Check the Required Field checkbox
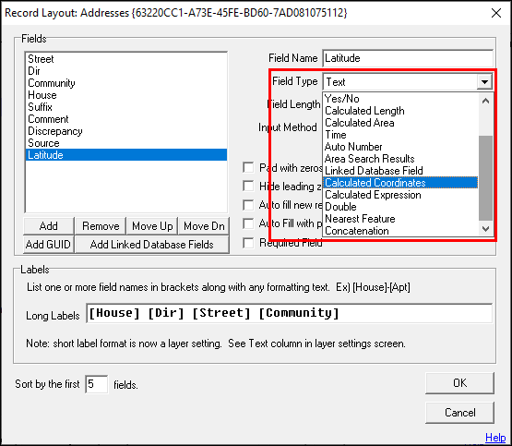This screenshot has width=512, height=446. (x=248, y=243)
